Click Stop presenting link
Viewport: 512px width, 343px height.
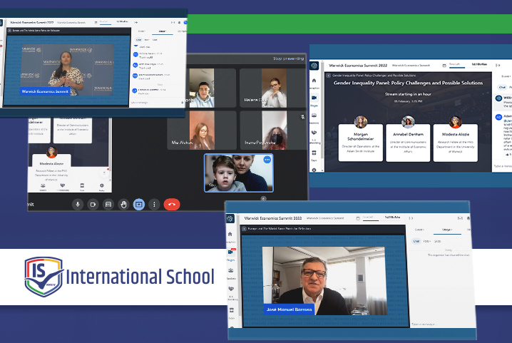290,58
